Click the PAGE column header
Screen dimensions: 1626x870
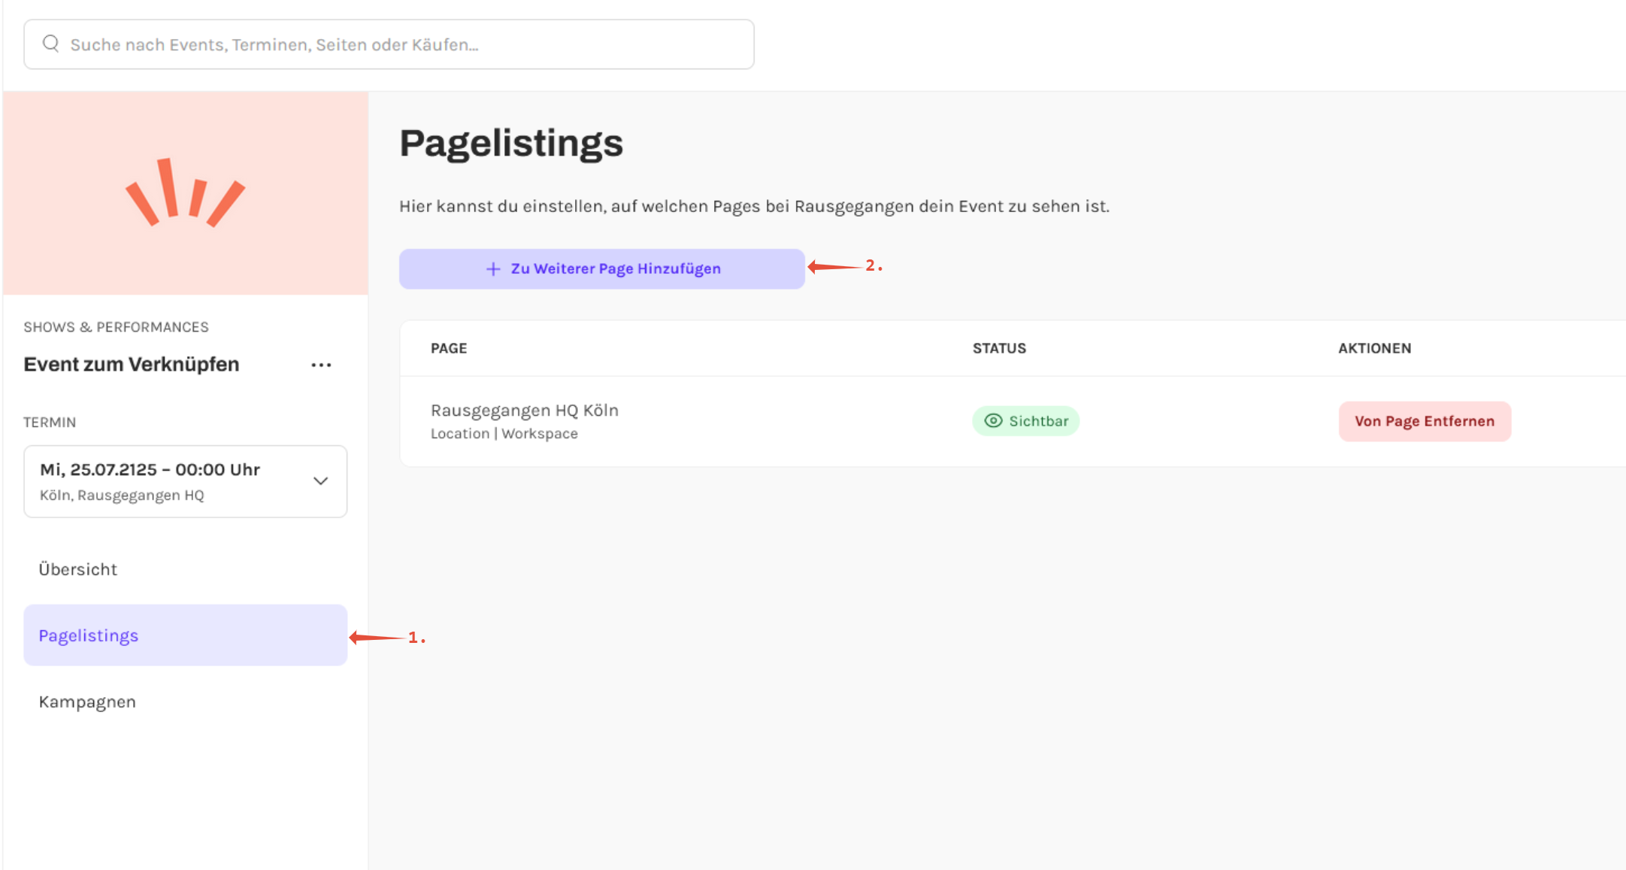(x=449, y=348)
